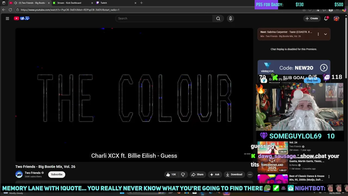
Task: Click the Create button
Action: tap(312, 19)
